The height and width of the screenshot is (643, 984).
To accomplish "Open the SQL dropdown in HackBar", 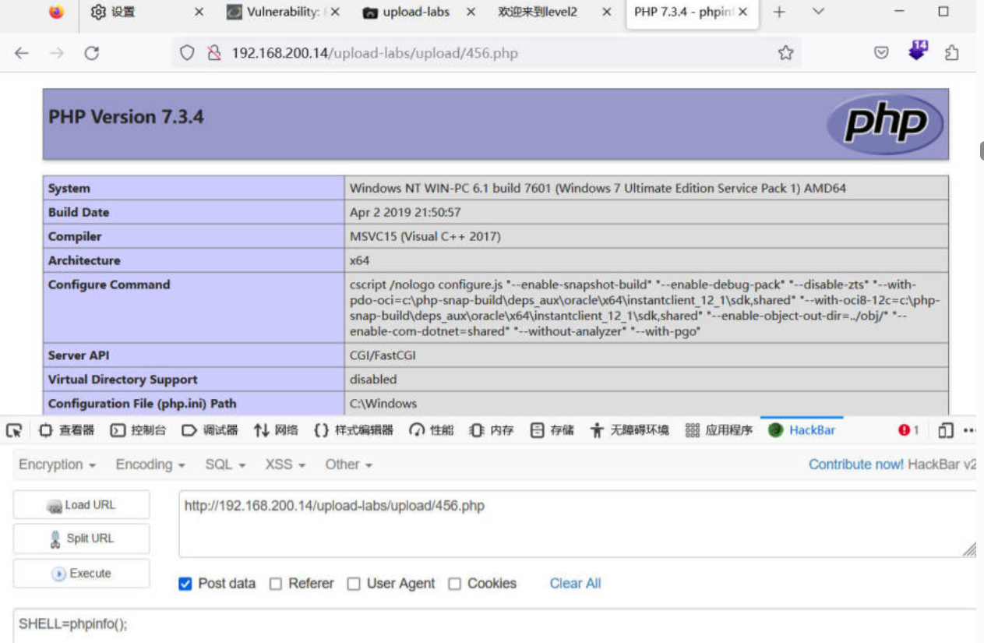I will (225, 465).
